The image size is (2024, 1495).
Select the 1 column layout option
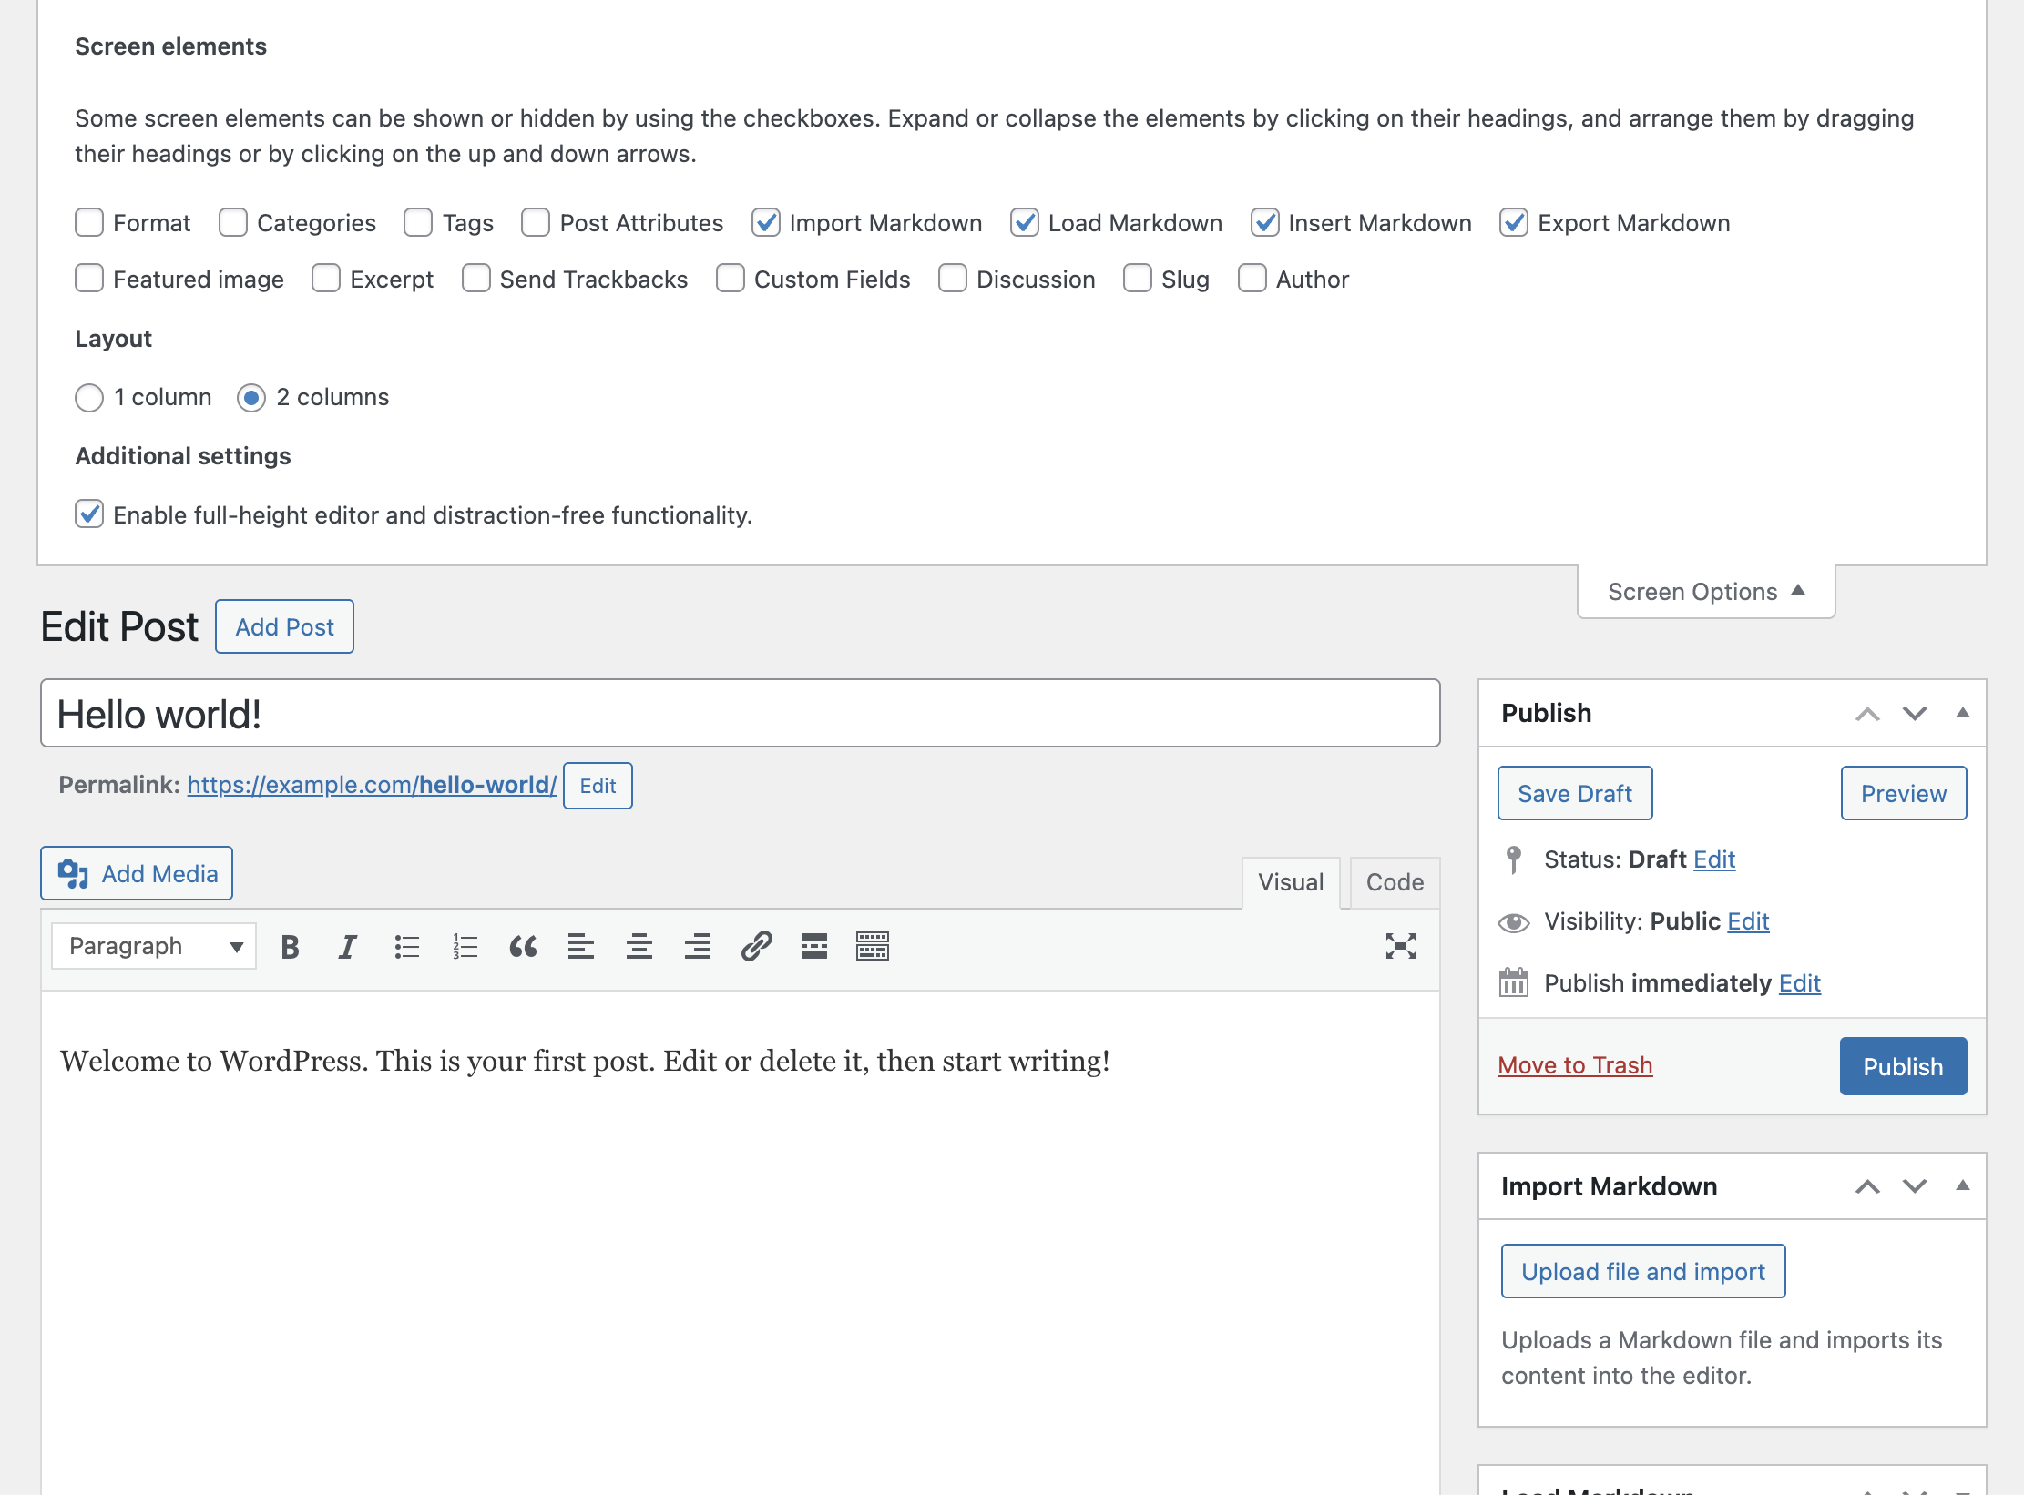point(89,397)
